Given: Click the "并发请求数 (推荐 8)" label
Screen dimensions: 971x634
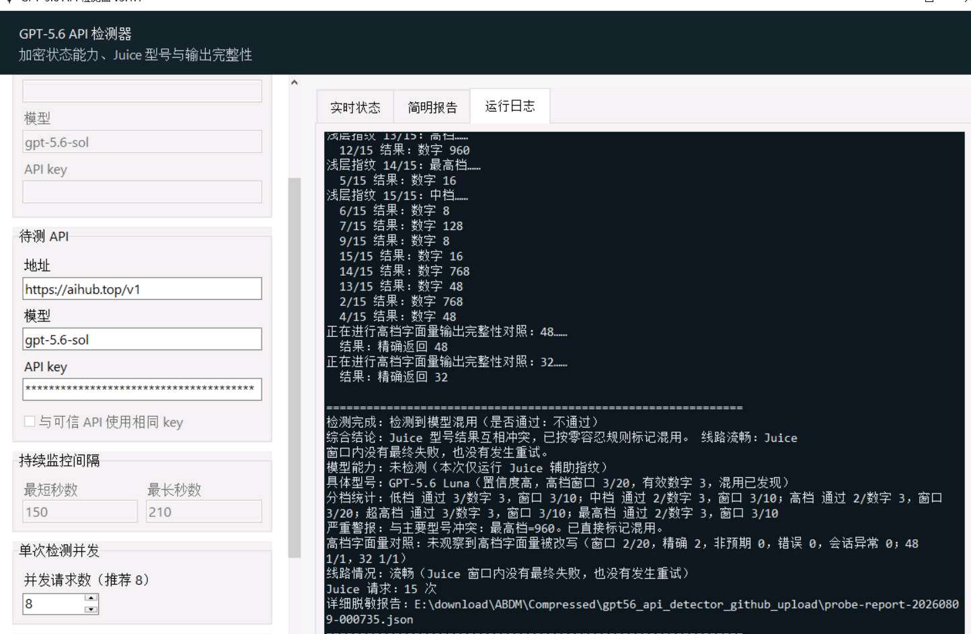Looking at the screenshot, I should pos(86,580).
